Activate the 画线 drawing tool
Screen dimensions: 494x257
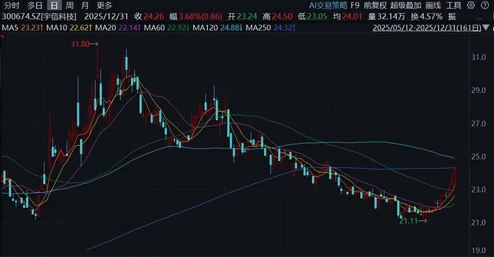pyautogui.click(x=433, y=5)
